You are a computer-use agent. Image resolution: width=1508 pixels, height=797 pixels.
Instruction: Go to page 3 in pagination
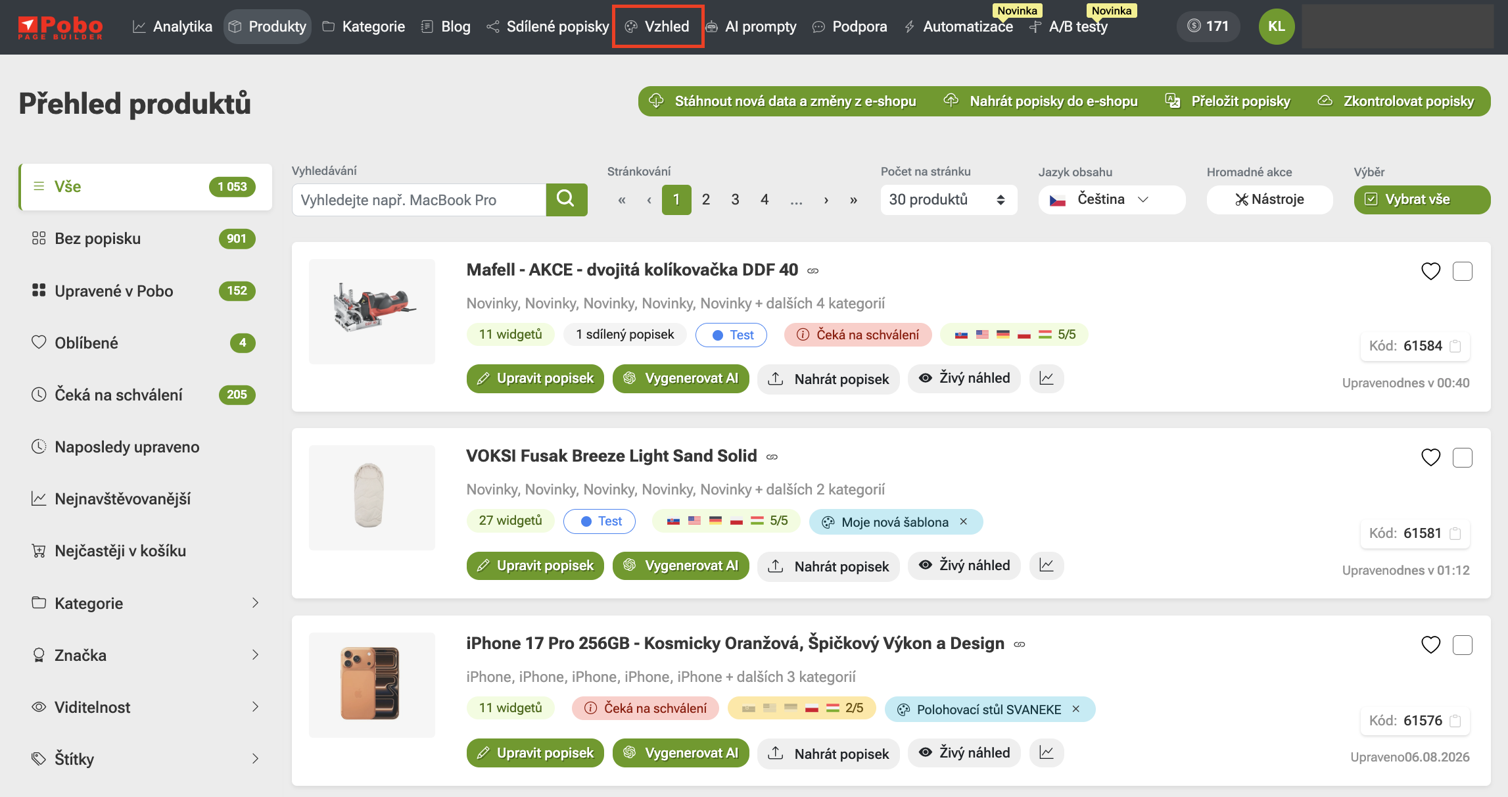point(735,200)
